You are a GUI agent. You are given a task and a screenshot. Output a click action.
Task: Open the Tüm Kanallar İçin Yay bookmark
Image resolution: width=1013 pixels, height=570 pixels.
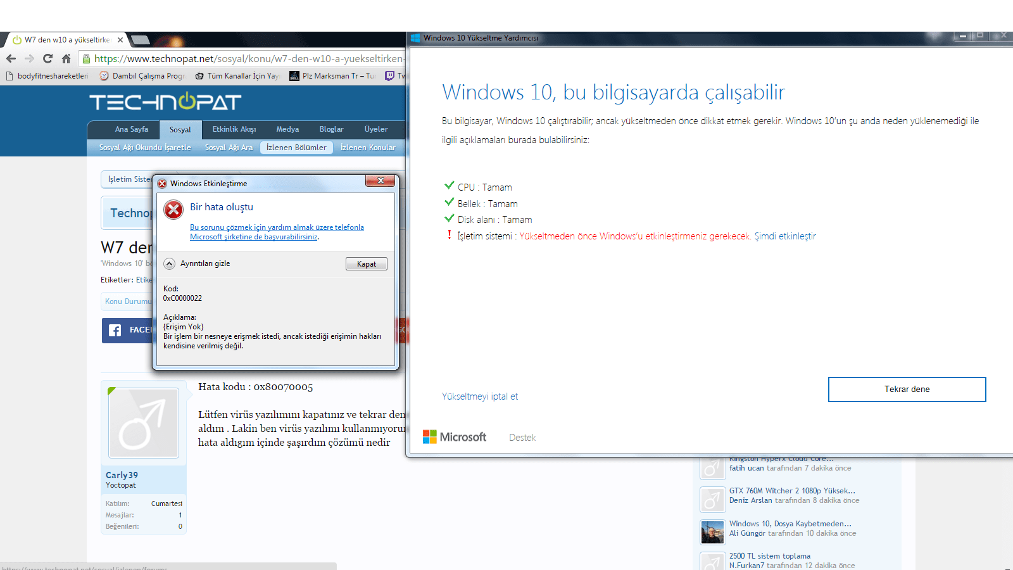[237, 76]
